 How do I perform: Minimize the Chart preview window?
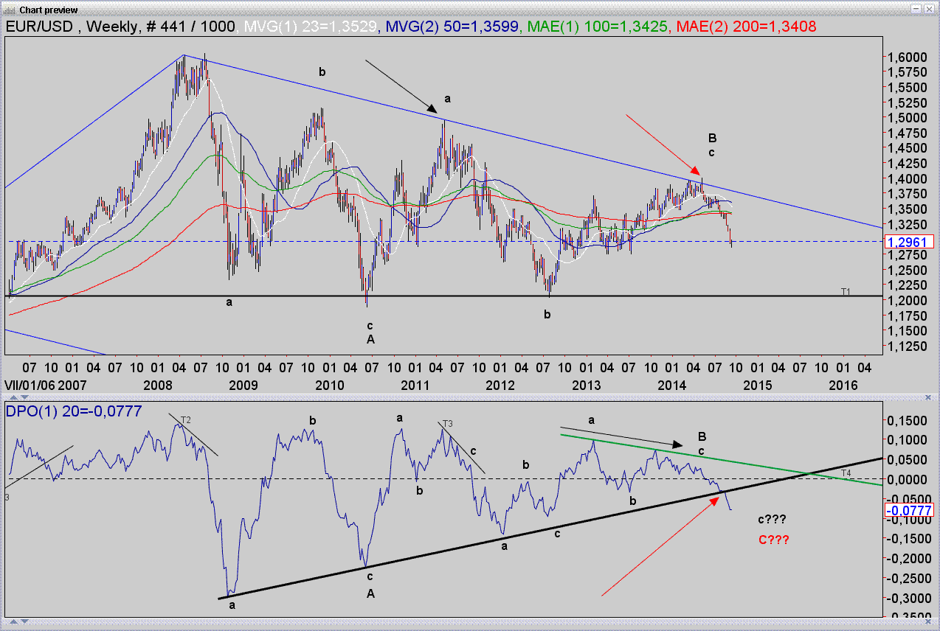click(x=916, y=8)
